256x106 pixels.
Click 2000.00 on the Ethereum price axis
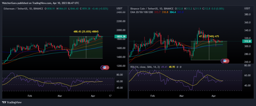pyautogui.click(x=121, y=30)
